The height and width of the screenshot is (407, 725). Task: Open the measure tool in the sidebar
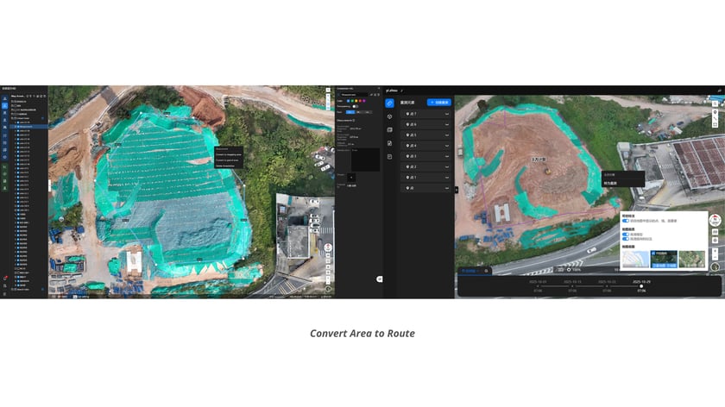coord(389,103)
